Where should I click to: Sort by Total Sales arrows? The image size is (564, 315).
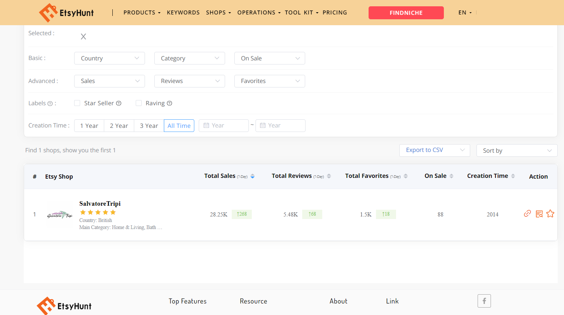click(253, 176)
